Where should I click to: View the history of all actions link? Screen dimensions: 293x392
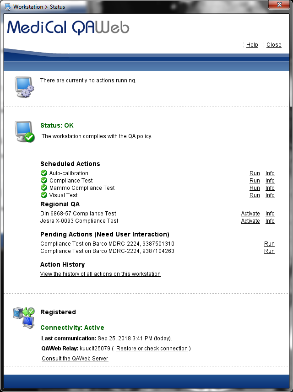100,274
